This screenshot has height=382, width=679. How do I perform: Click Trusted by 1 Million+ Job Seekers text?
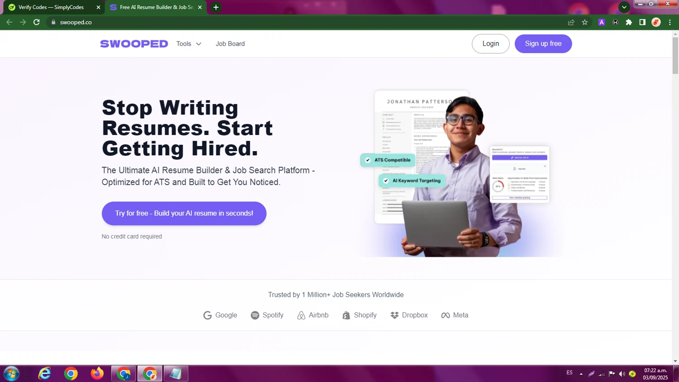[x=336, y=295]
